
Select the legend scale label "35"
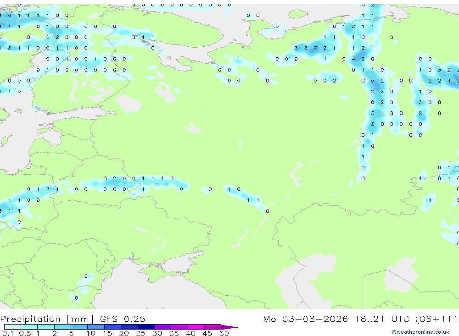click(x=174, y=333)
